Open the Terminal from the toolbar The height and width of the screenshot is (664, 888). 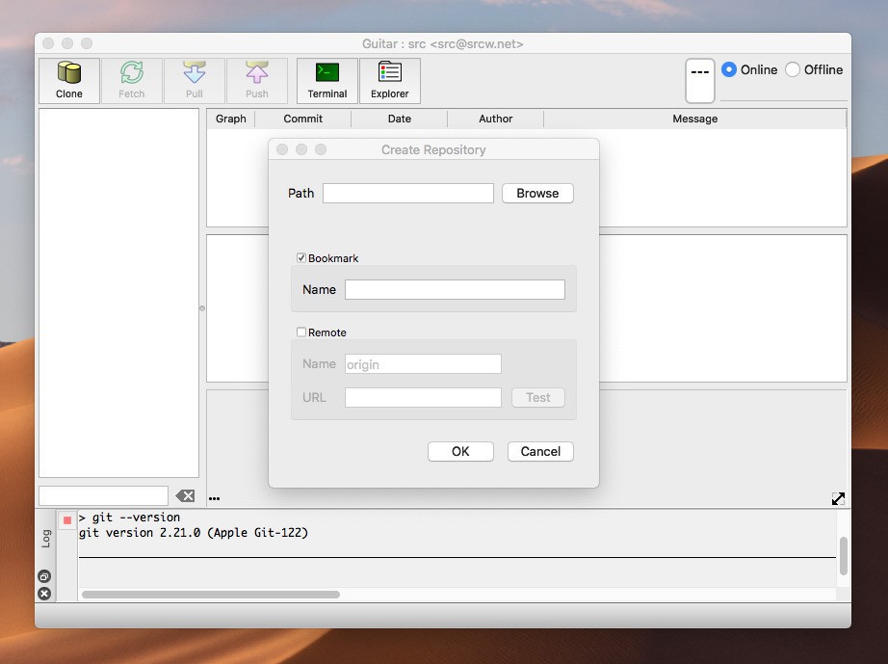[327, 80]
